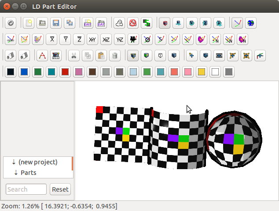
Task: Pick the black color swatch
Action: (x=11, y=72)
